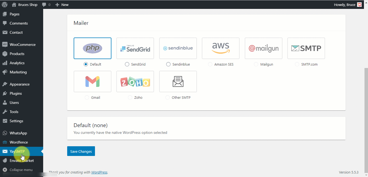Choose the Amazon SES radio button
The width and height of the screenshot is (368, 177).
tap(210, 64)
